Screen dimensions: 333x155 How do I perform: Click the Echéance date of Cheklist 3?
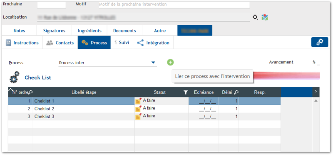(x=207, y=116)
